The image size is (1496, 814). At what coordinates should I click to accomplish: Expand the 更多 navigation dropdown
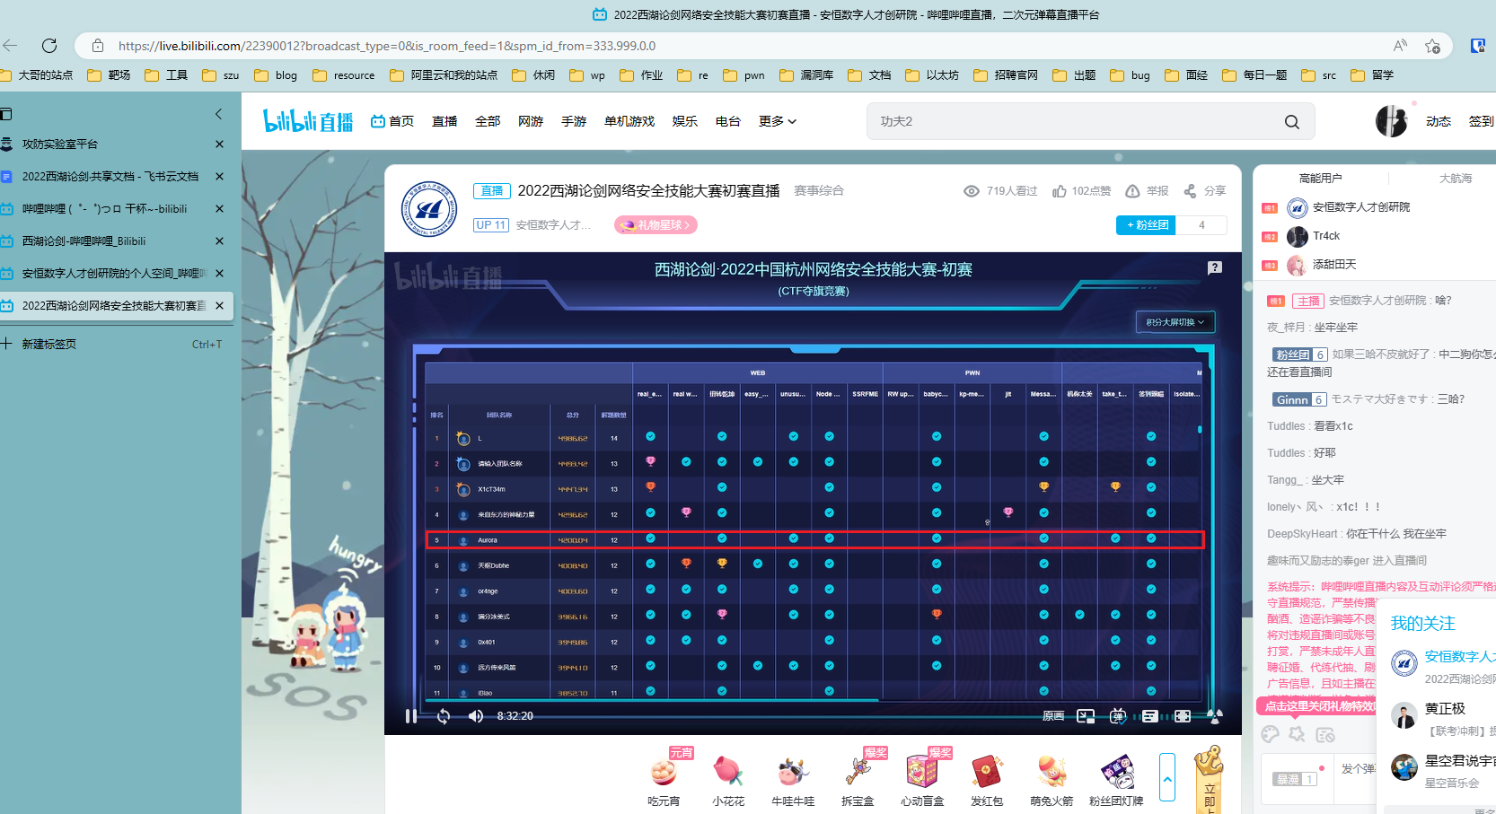tap(777, 121)
